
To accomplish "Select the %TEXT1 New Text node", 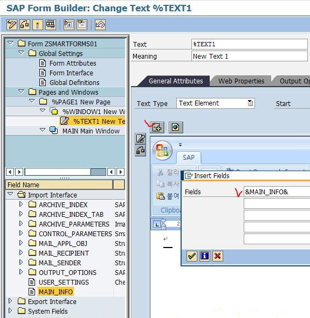I will (x=99, y=121).
